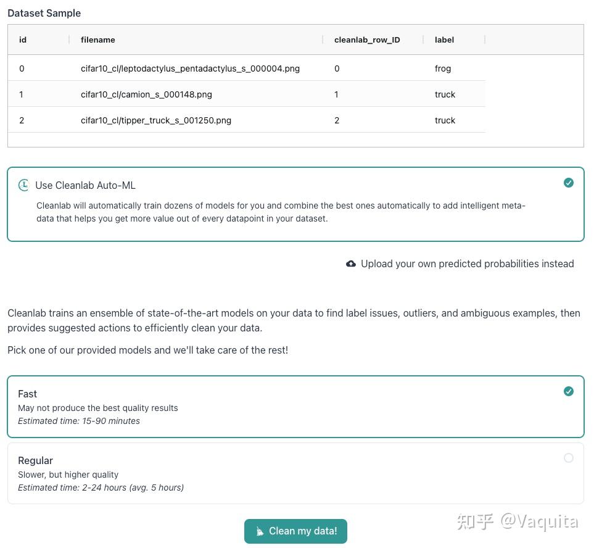Click the camion_s_000148.png filename cell

click(146, 94)
